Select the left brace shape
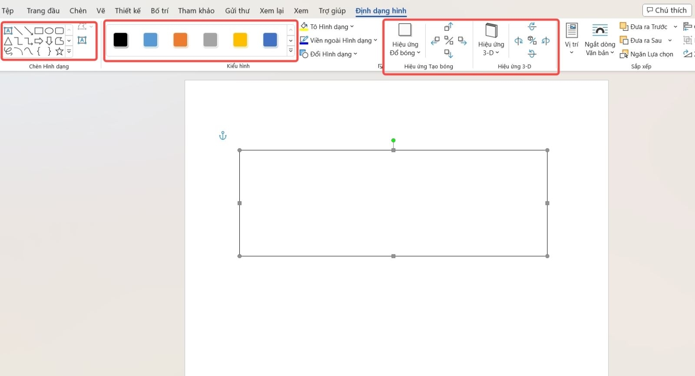Image resolution: width=695 pixels, height=376 pixels. pyautogui.click(x=39, y=52)
